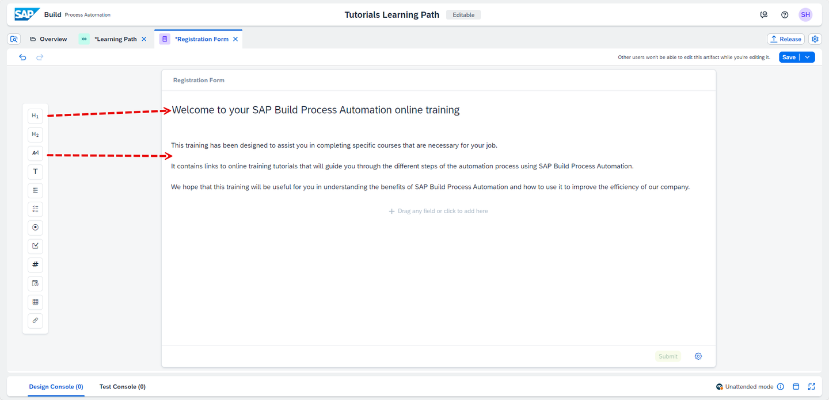829x400 pixels.
Task: Insert a Text input field
Action: coord(35,172)
